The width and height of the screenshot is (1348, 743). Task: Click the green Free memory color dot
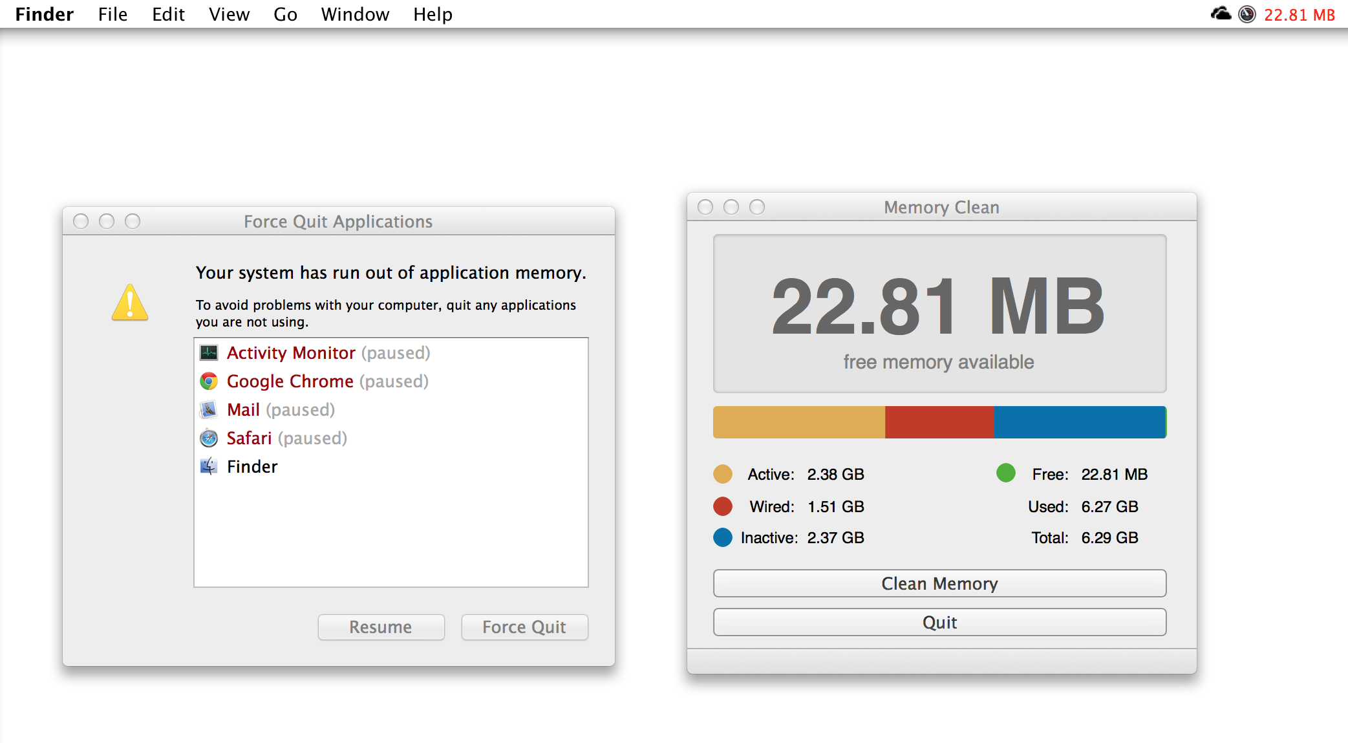pos(1005,473)
